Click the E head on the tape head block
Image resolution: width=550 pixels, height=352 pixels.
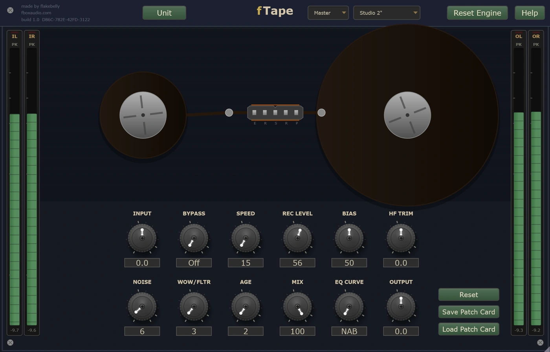(x=255, y=113)
